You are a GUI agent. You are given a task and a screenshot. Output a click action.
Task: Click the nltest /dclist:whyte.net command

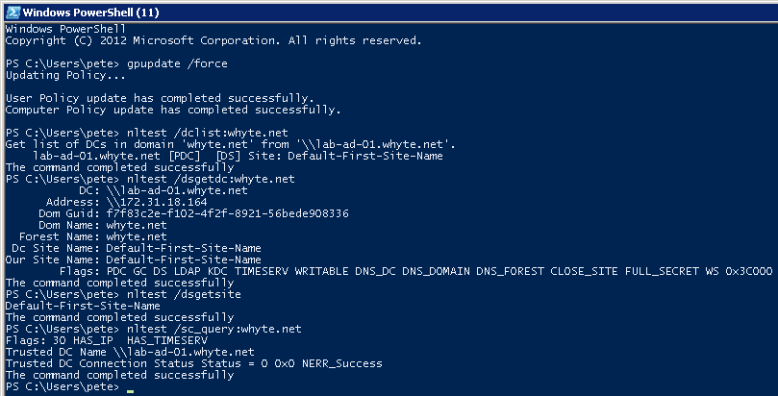[x=208, y=134]
